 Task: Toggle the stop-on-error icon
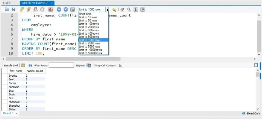pyautogui.click(x=50, y=9)
